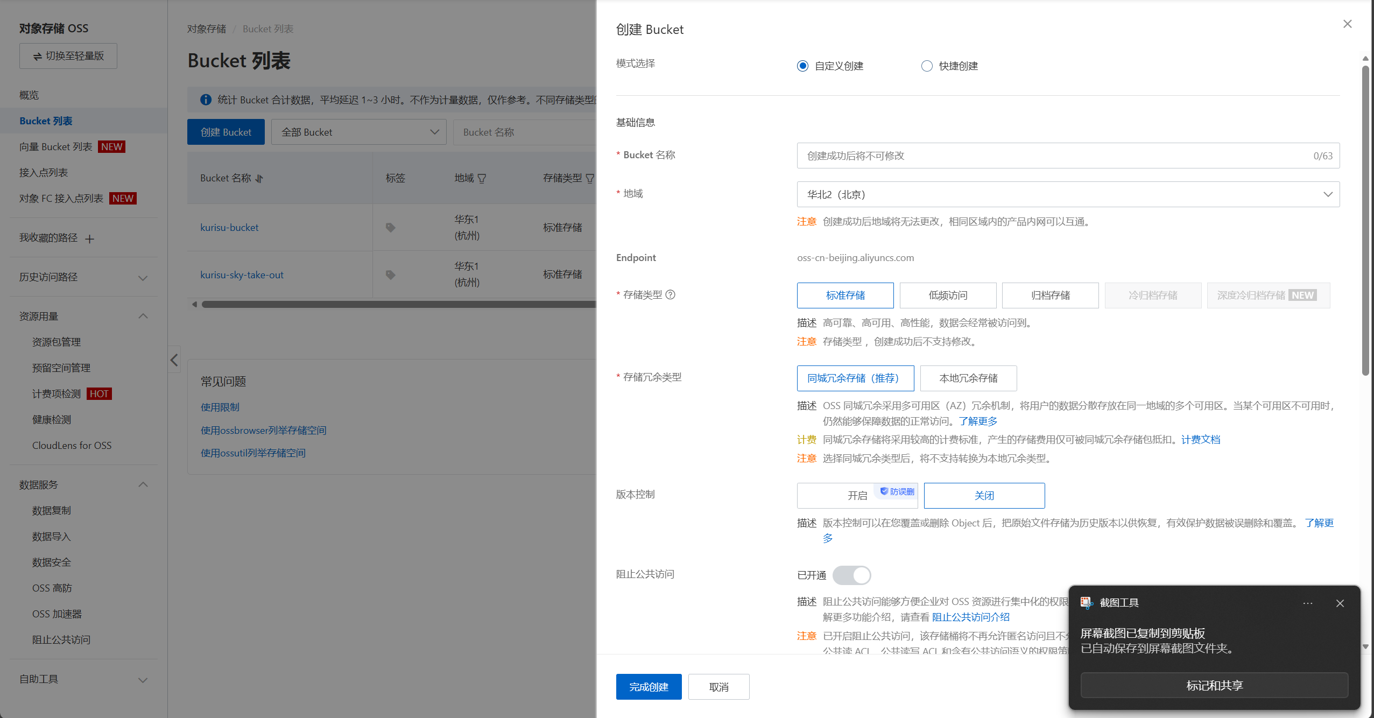The height and width of the screenshot is (718, 1374).
Task: Click the help icon beside 存储类型
Action: 670,294
